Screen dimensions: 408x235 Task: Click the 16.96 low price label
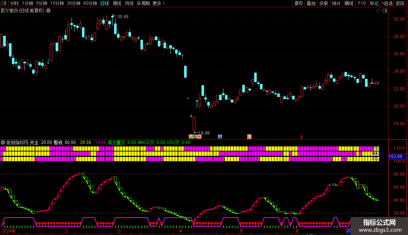204,133
